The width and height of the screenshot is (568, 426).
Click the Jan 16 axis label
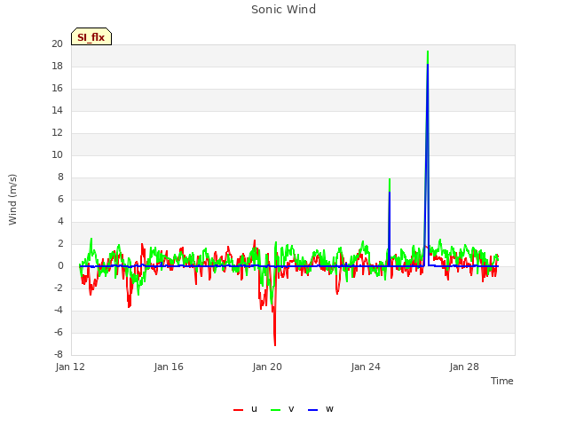(x=169, y=367)
